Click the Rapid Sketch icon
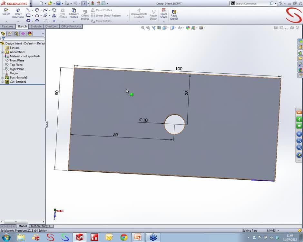Viewport: 303px width, 242px height. pyautogui.click(x=174, y=14)
